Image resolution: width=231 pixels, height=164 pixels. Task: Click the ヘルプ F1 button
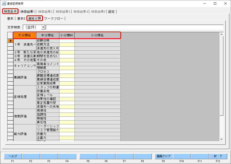(13, 156)
